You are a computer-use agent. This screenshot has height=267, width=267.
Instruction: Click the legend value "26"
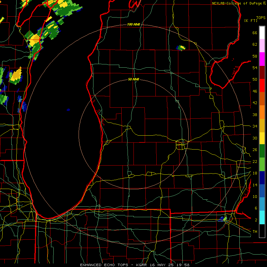click(255, 150)
